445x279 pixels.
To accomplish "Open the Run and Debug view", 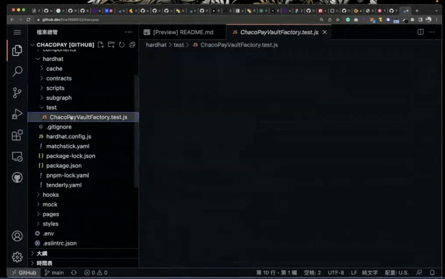I will pos(17,114).
